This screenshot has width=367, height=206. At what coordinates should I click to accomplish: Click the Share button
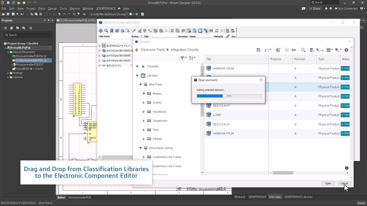[315, 8]
